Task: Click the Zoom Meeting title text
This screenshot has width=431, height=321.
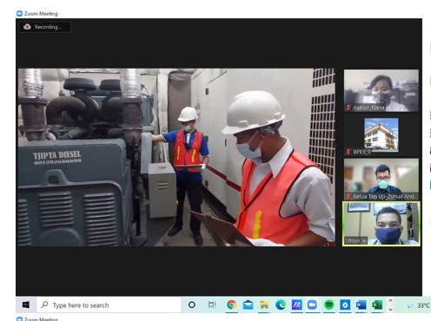Action: point(41,14)
